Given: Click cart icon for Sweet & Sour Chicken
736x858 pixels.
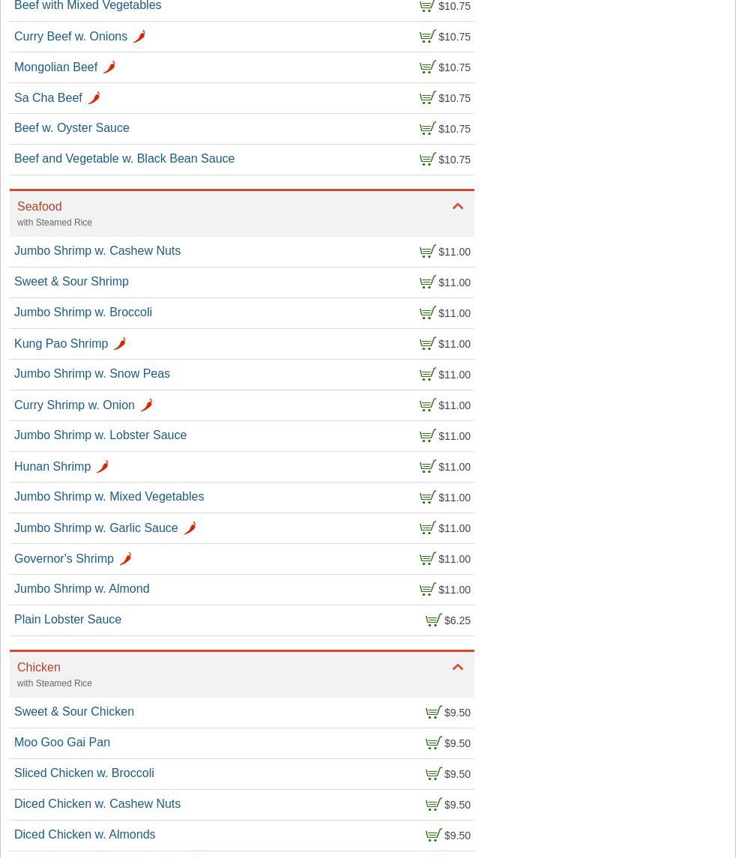Looking at the screenshot, I should click(434, 713).
